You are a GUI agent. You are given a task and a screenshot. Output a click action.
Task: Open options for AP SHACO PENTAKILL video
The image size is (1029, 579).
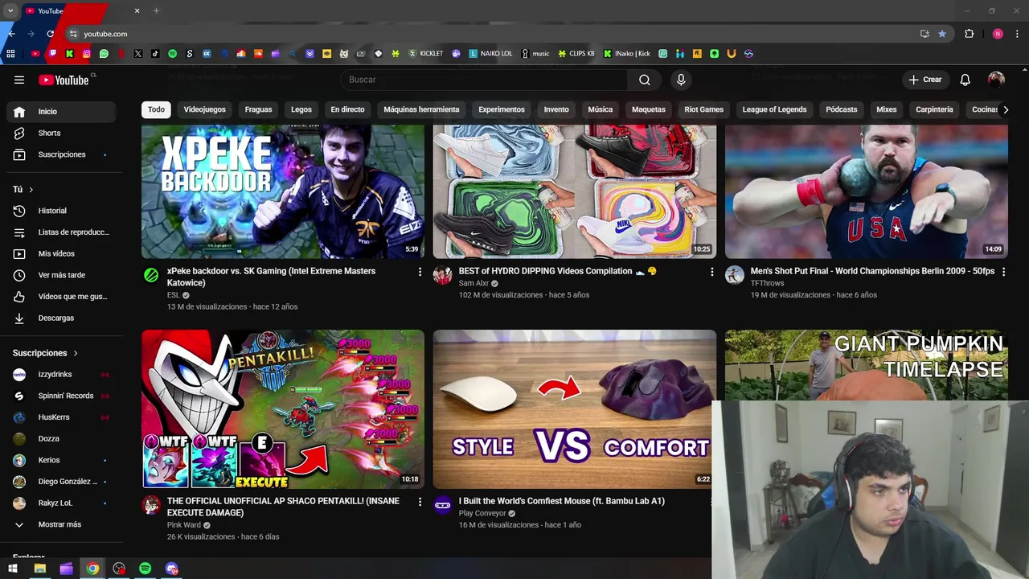(420, 502)
